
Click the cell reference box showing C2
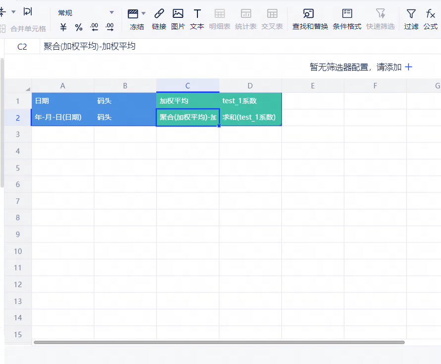point(22,47)
